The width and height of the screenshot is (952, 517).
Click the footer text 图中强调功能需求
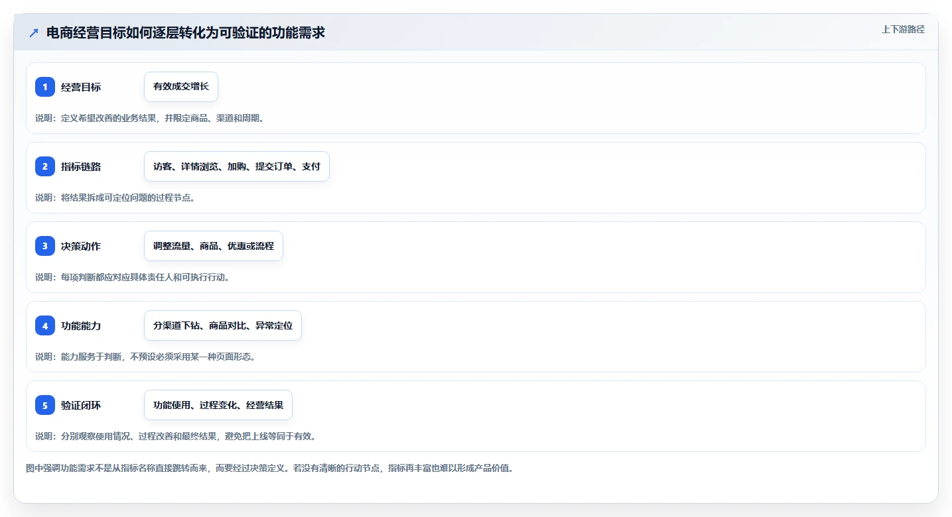[x=269, y=468]
